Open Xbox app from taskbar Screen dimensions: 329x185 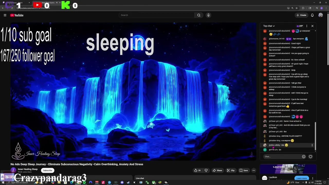click(x=153, y=182)
